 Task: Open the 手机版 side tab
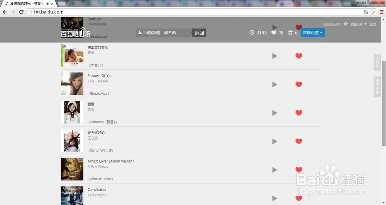tap(378, 62)
